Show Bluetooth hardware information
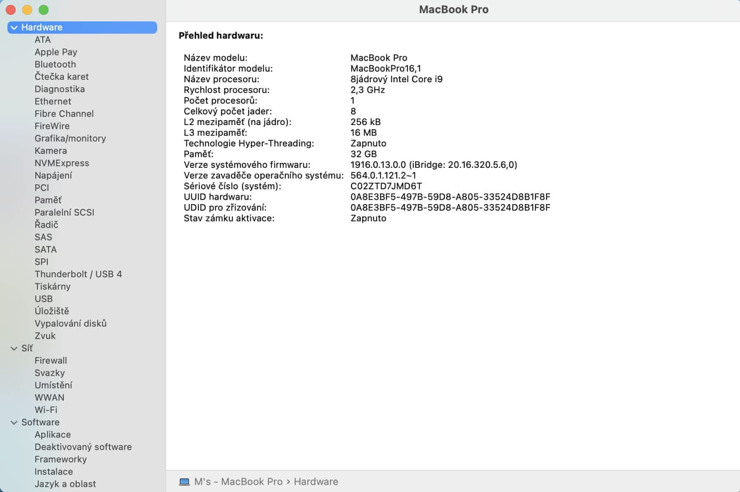This screenshot has height=492, width=740. tap(55, 65)
